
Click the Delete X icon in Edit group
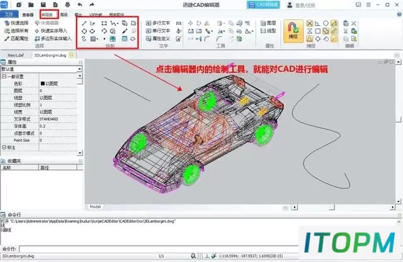(x=354, y=23)
